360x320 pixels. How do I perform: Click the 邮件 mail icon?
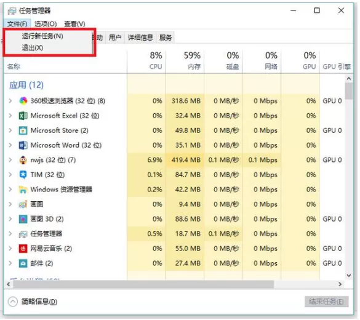[x=23, y=263]
